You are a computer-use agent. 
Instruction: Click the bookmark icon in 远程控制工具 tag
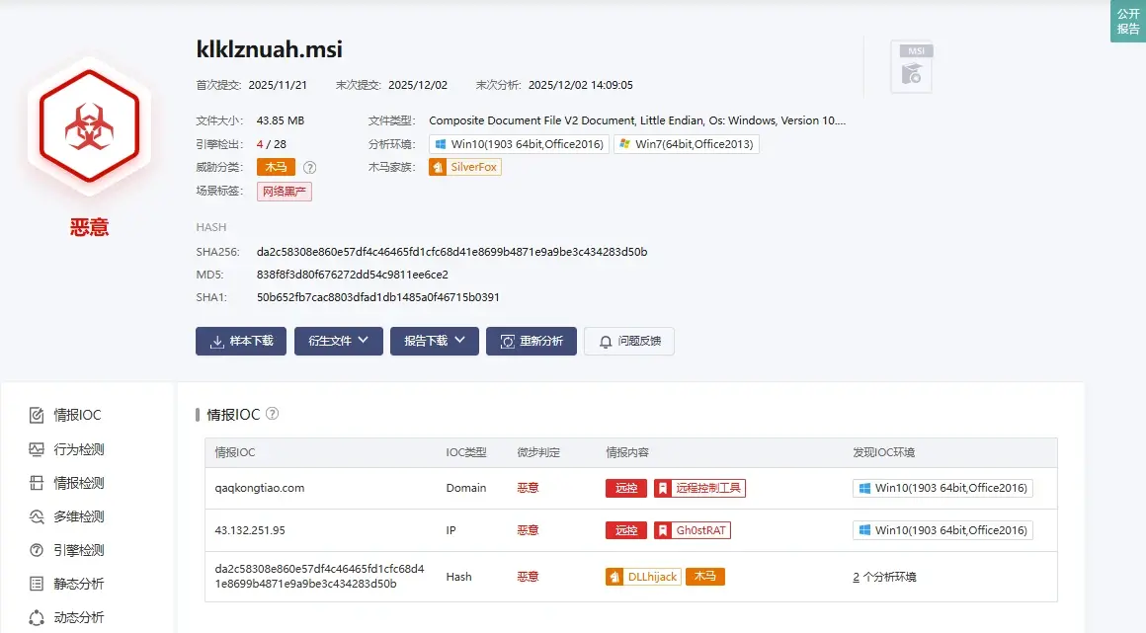coord(663,488)
